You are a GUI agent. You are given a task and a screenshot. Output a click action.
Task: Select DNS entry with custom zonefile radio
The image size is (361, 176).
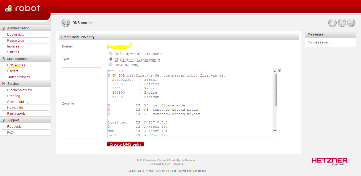[111, 59]
